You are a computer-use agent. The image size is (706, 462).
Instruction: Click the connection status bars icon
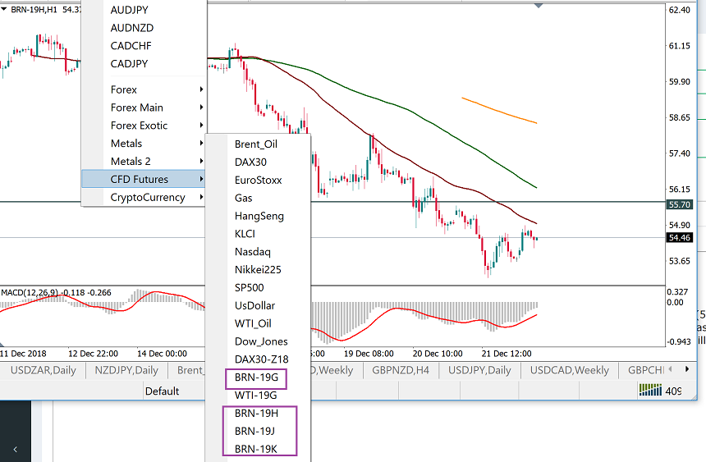click(650, 391)
